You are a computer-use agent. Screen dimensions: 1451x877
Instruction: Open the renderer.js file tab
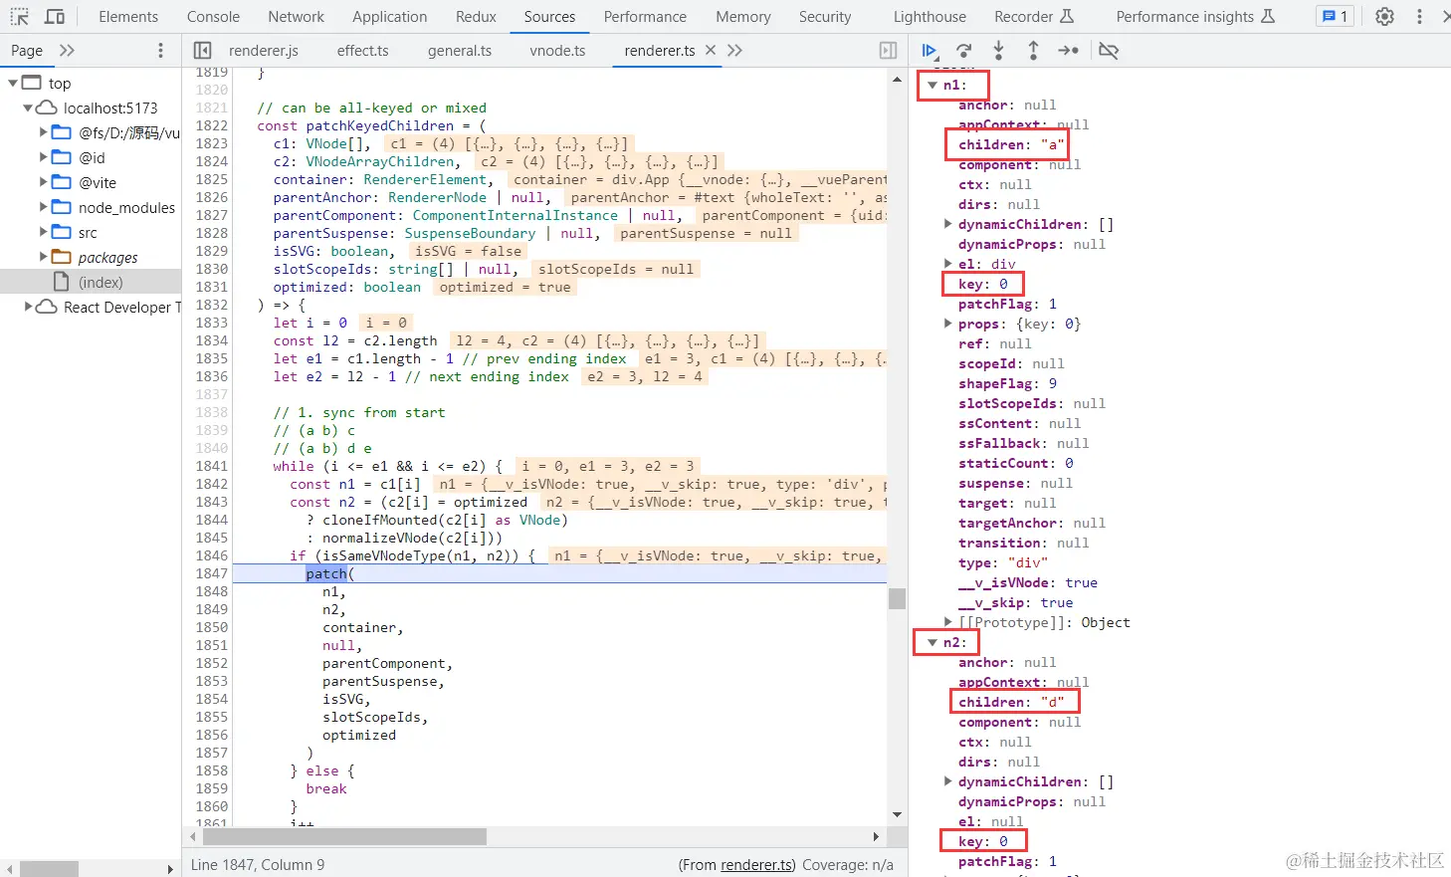[263, 51]
